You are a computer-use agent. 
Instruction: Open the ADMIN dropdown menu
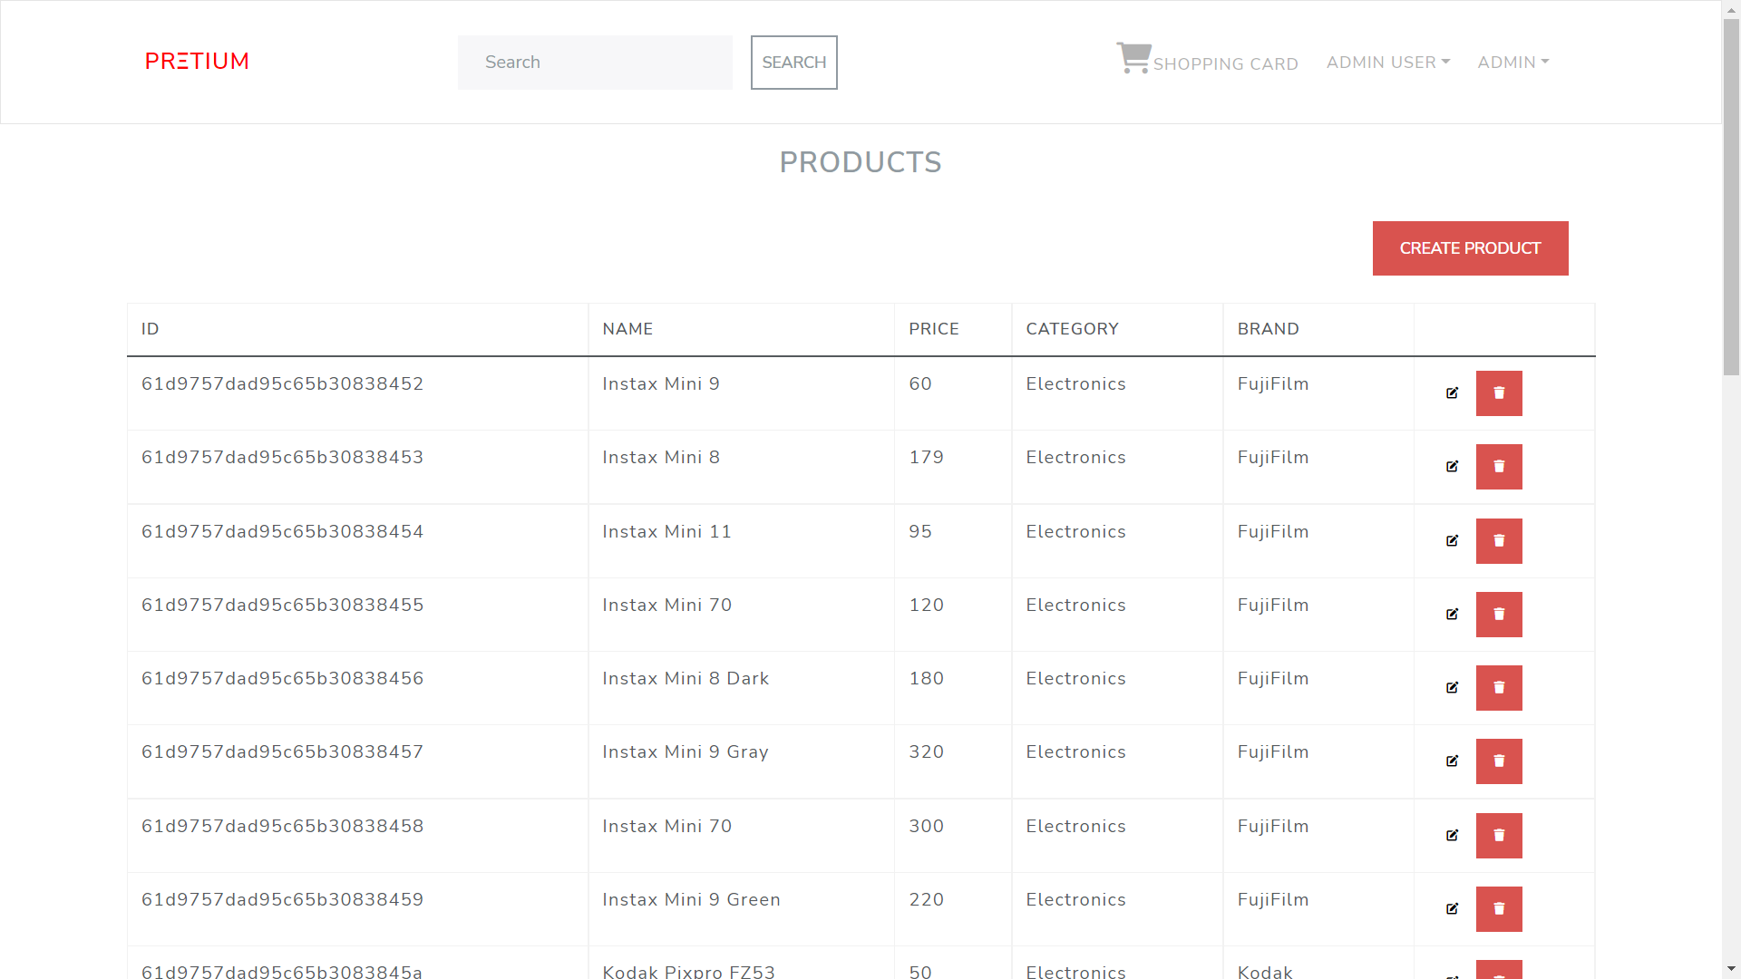(1512, 62)
